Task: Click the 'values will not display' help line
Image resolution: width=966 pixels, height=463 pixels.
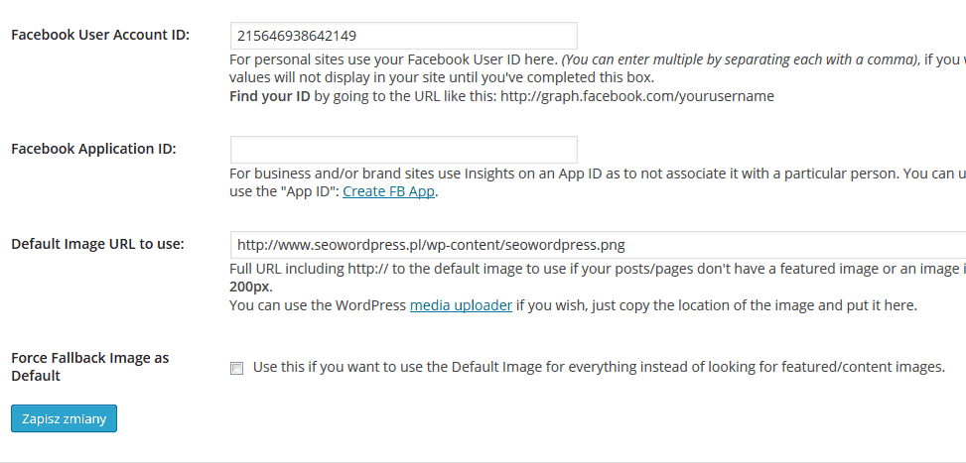Action: [x=441, y=78]
